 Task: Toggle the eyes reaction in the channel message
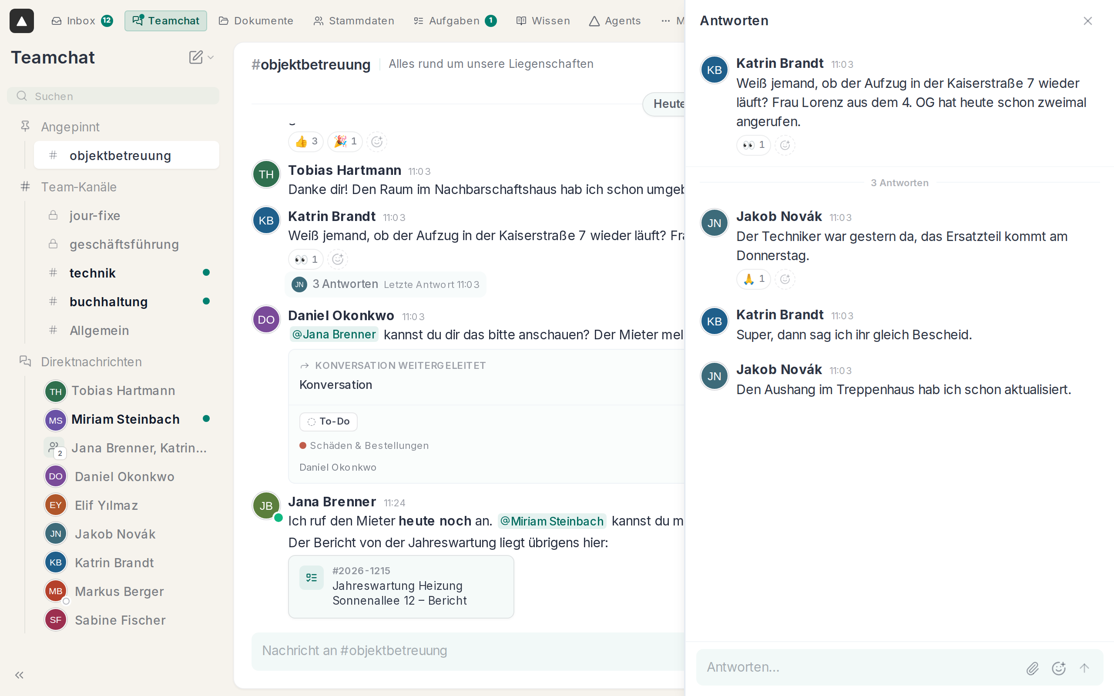click(x=306, y=259)
